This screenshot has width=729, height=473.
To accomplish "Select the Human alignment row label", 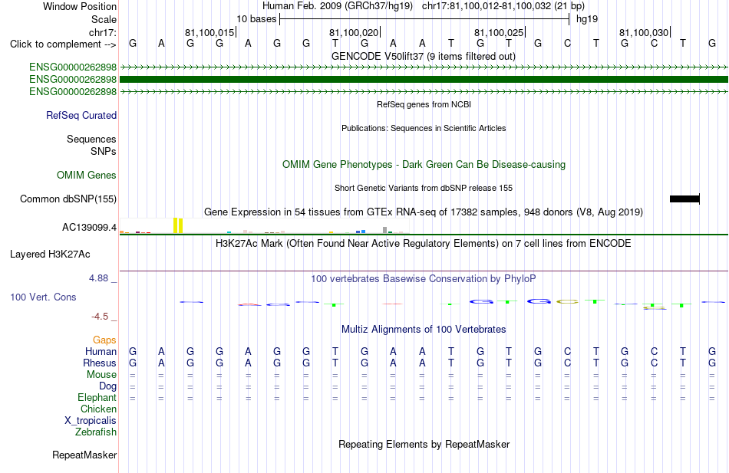I will pyautogui.click(x=101, y=351).
